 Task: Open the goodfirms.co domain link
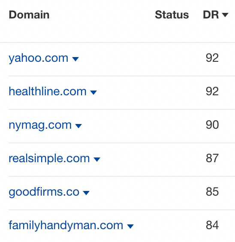coord(44,192)
